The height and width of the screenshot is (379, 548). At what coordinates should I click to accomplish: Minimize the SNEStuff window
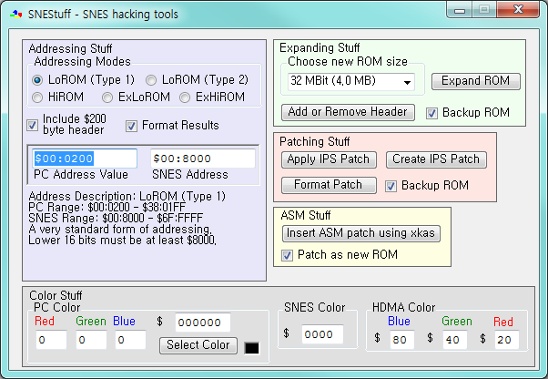coord(460,10)
